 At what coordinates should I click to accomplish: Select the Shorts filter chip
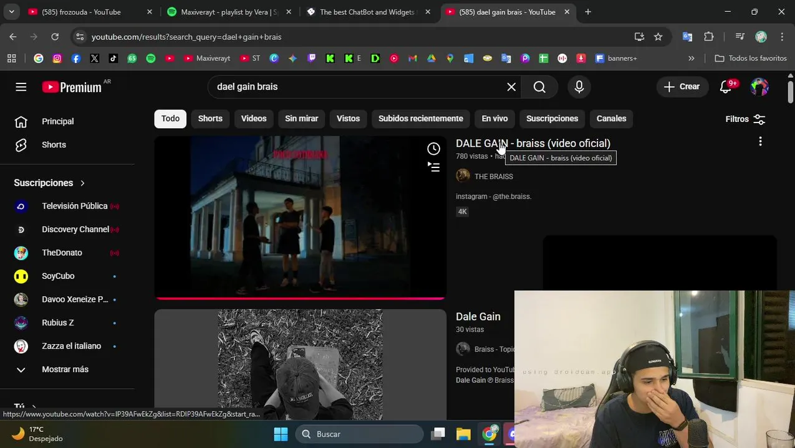pos(210,119)
